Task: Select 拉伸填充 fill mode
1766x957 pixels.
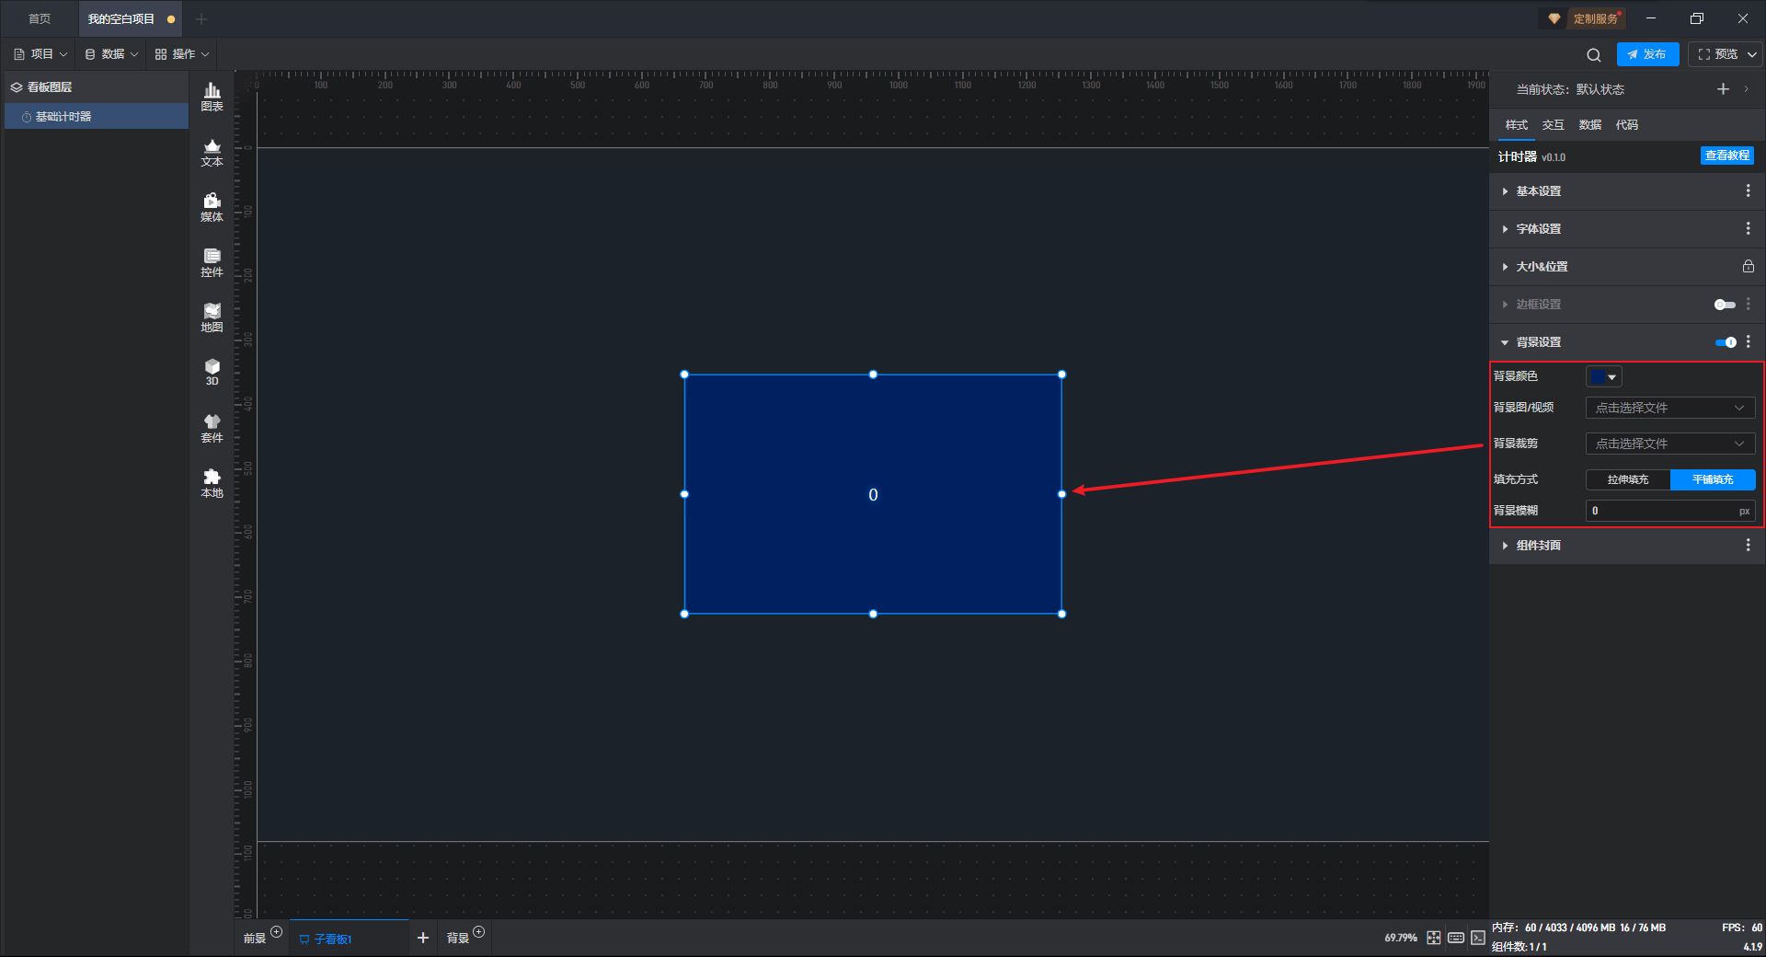Action: click(x=1628, y=479)
